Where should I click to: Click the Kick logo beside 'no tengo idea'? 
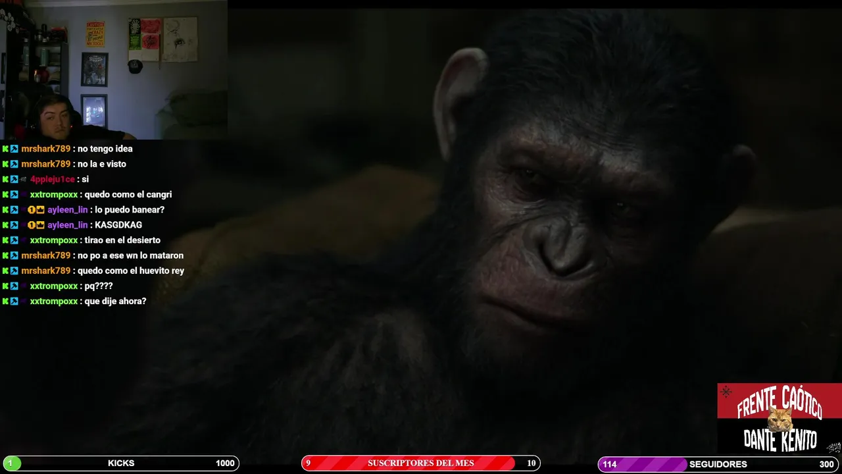click(x=5, y=149)
